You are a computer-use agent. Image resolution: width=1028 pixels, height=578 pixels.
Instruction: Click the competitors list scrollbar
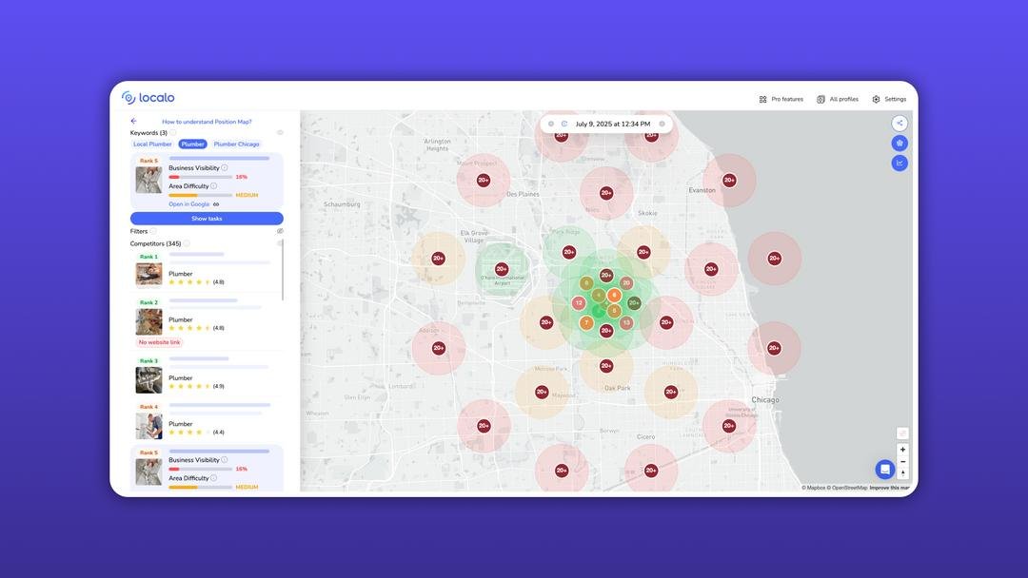pyautogui.click(x=283, y=270)
